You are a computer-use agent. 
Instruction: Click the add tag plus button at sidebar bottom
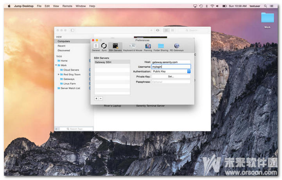click(56, 129)
